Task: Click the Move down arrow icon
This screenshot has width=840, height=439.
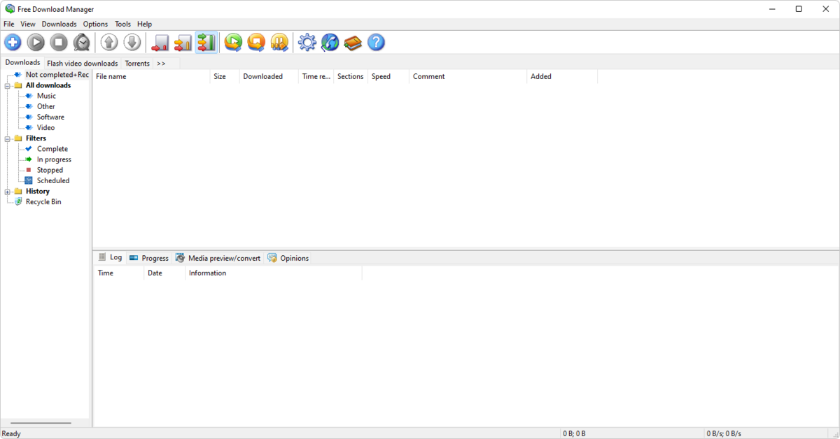Action: click(132, 43)
